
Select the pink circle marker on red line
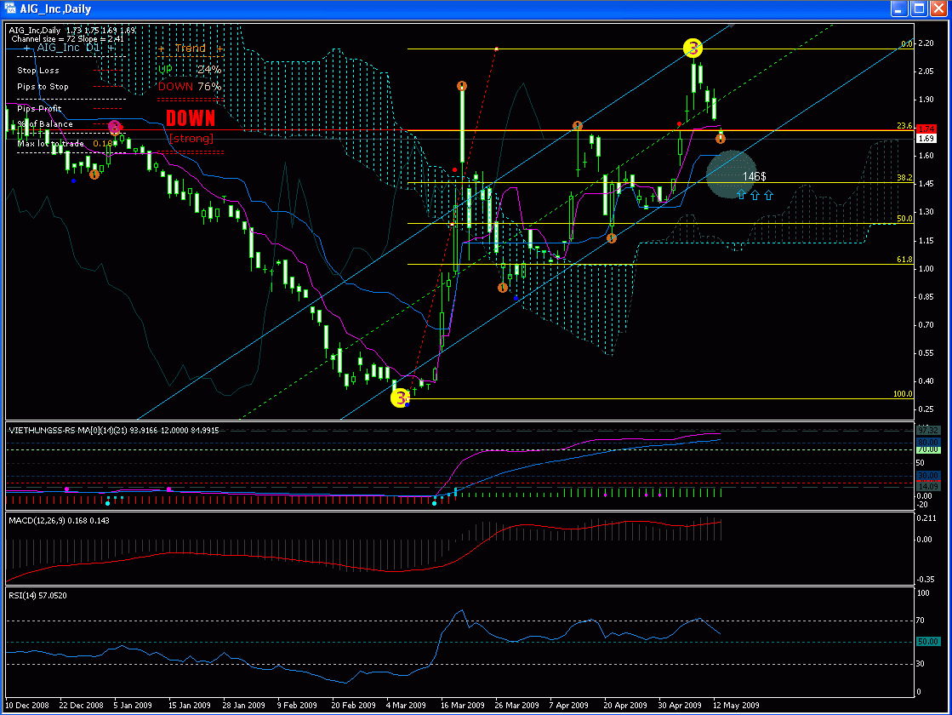coord(116,127)
